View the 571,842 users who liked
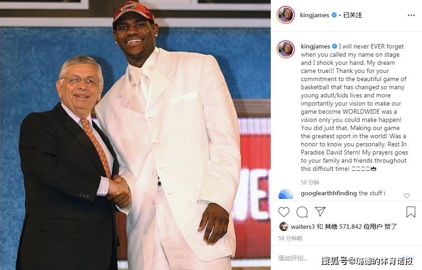The height and width of the screenshot is (270, 422). (x=360, y=227)
